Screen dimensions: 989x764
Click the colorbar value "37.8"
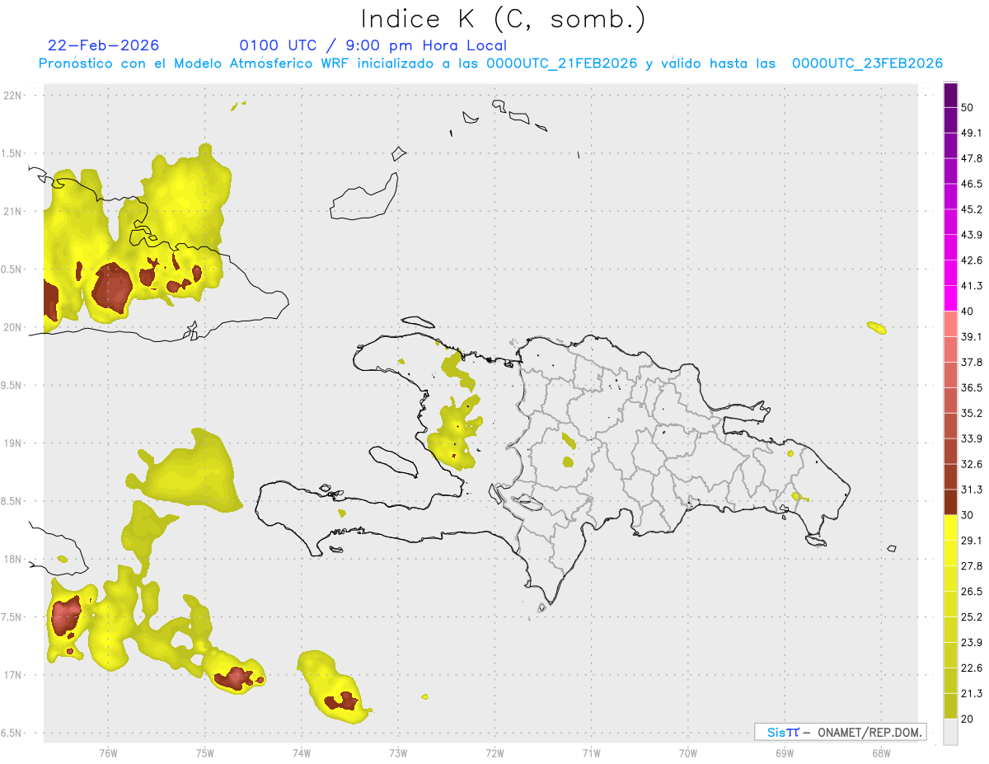coord(972,363)
